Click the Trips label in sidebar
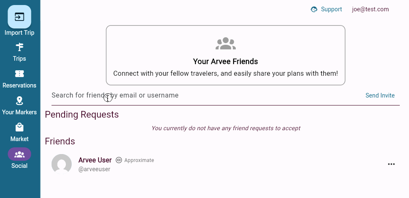Viewport: 409px width, 198px height. coord(19,59)
